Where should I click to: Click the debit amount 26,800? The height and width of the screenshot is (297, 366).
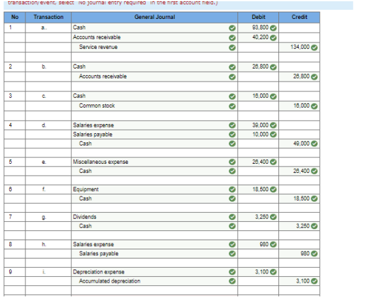(x=260, y=67)
